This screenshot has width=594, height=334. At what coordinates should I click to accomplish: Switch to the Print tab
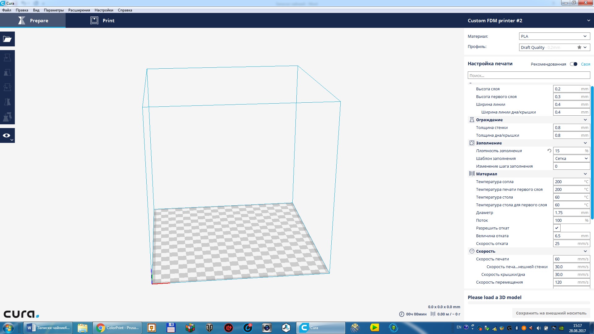pos(102,20)
